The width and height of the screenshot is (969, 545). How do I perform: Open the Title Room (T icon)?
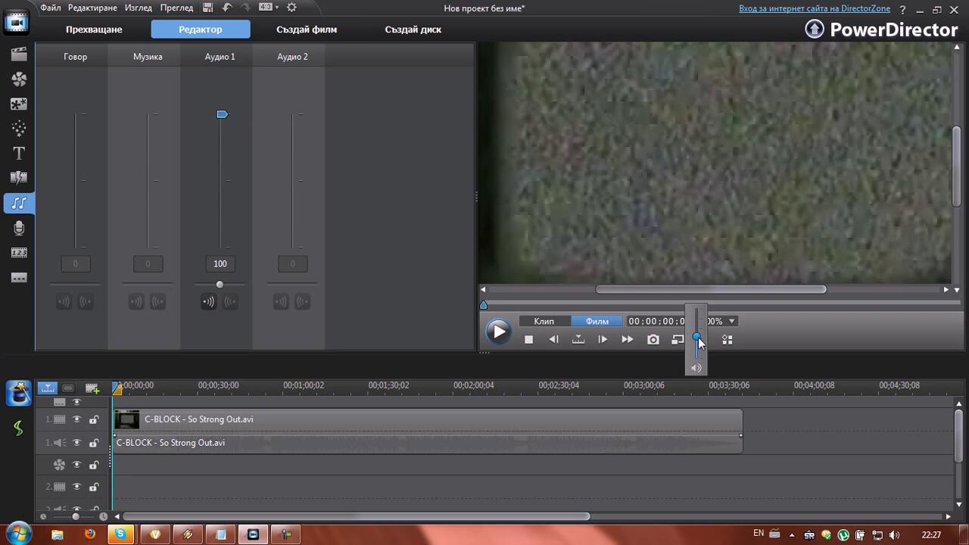[19, 154]
